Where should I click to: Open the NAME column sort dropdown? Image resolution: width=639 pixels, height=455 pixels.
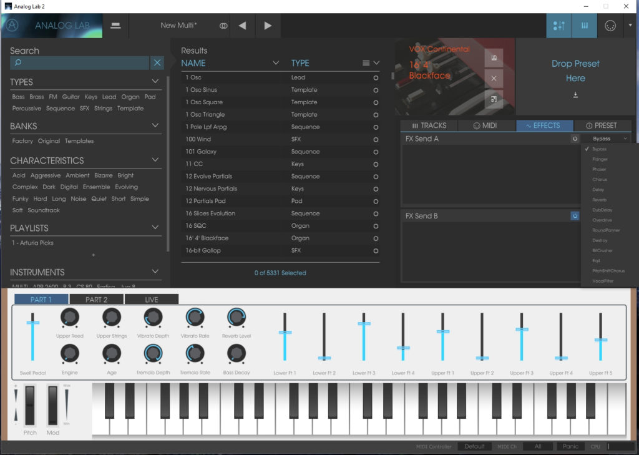276,63
